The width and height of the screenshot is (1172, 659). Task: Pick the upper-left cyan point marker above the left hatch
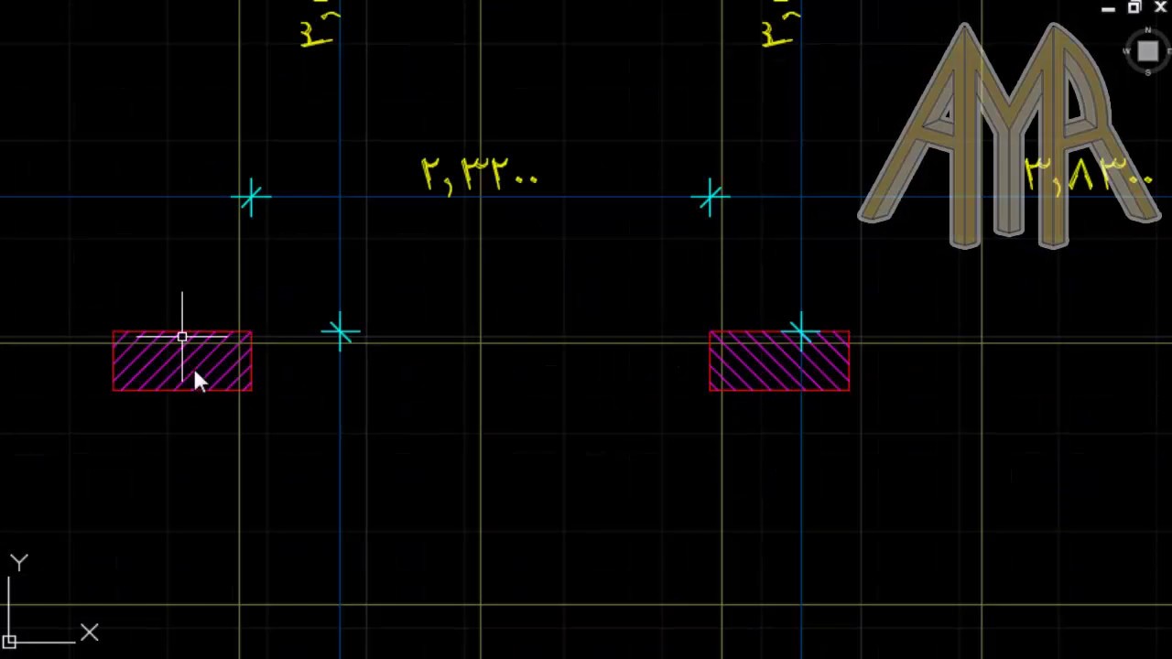coord(251,198)
